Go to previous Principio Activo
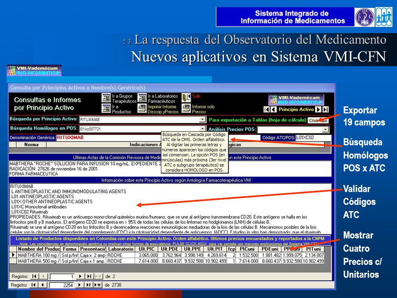The image size is (397, 298). [x=273, y=109]
